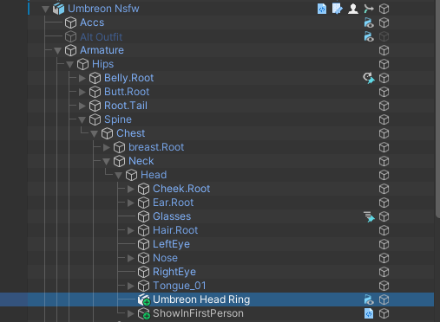
Task: Select the Umbreon Head Ring object name
Action: [x=201, y=299]
